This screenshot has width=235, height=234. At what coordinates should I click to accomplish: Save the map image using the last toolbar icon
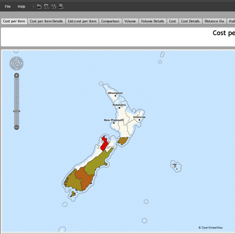point(61,6)
